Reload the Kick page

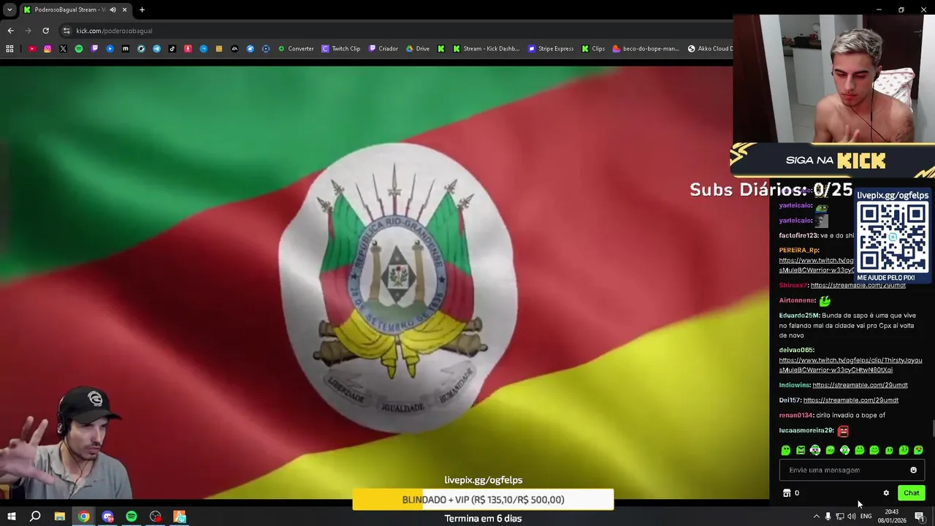pyautogui.click(x=45, y=31)
